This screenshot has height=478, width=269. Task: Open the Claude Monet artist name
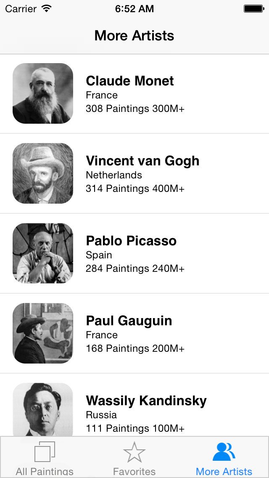pyautogui.click(x=130, y=81)
